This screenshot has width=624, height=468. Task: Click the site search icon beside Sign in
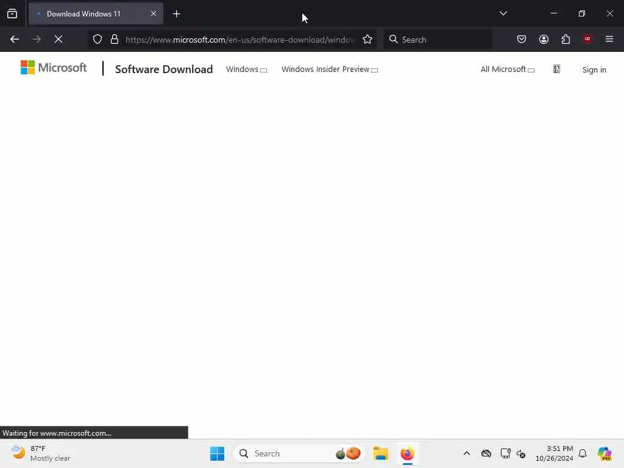pyautogui.click(x=557, y=69)
